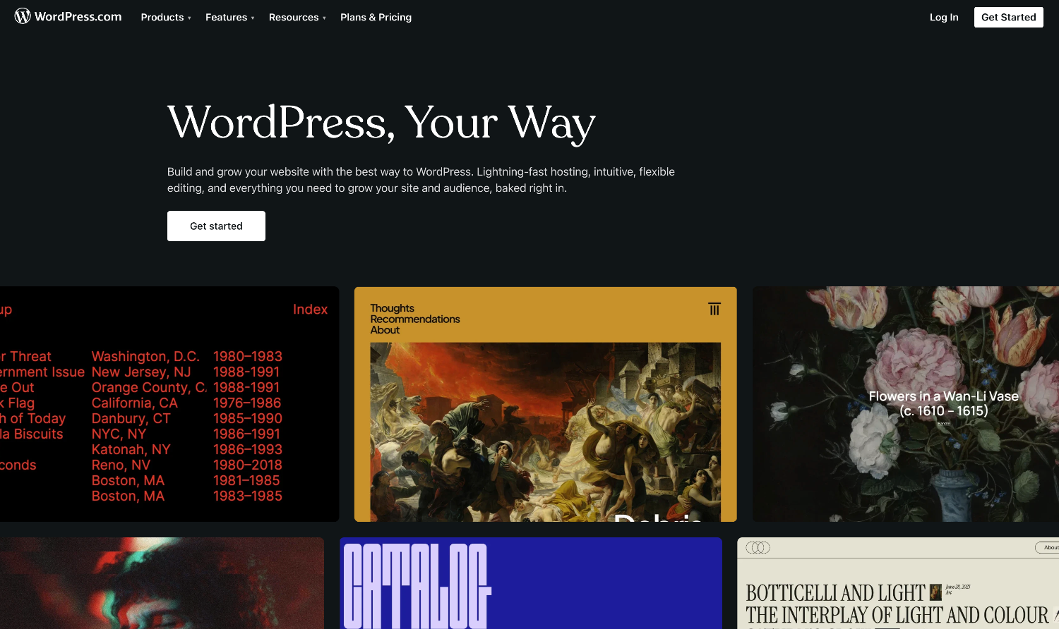Click the interlocking circles logo in beige card
The height and width of the screenshot is (629, 1059).
[758, 548]
